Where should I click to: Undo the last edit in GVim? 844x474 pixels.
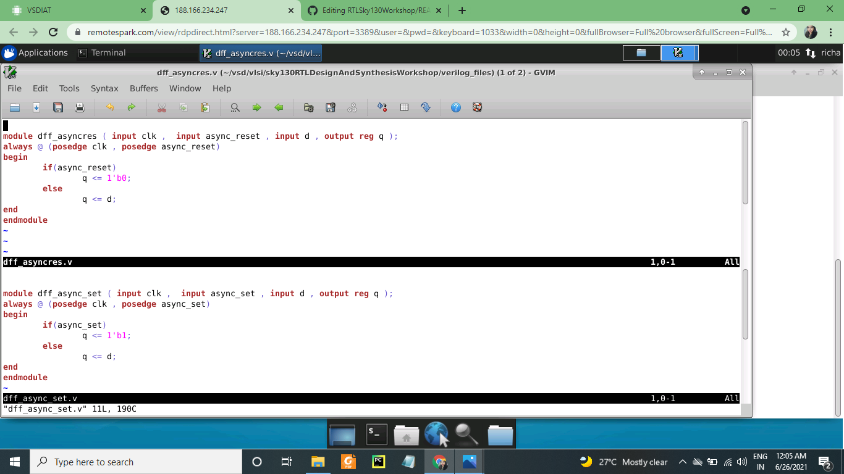109,107
